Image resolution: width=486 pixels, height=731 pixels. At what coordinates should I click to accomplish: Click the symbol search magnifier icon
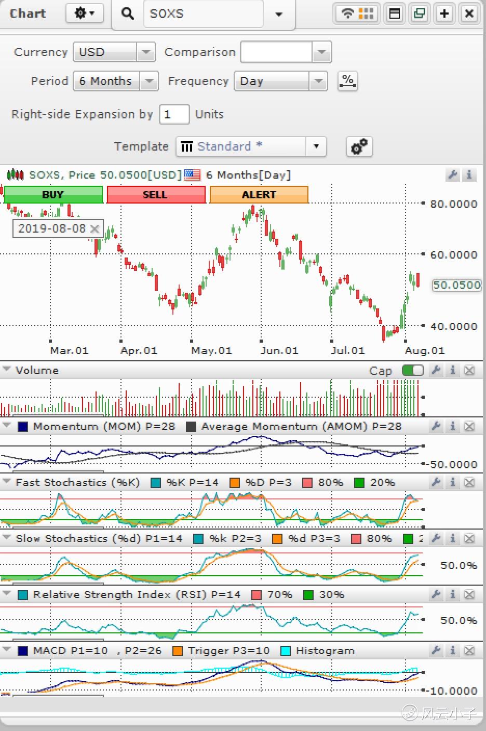pyautogui.click(x=127, y=13)
